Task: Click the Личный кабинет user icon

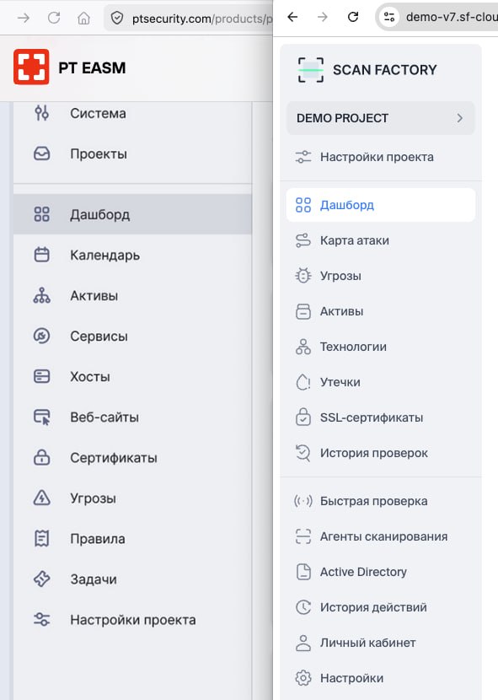Action: 303,643
